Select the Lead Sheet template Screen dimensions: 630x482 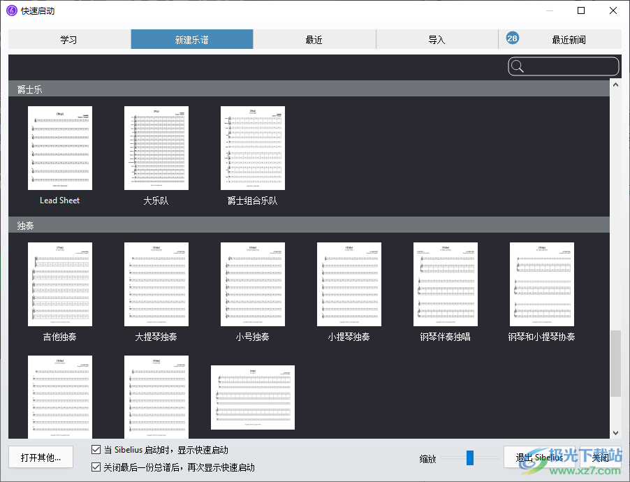pos(59,147)
